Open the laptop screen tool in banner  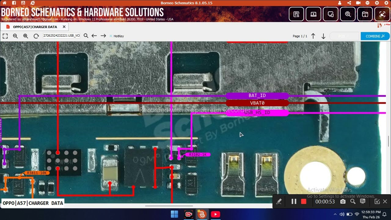[313, 14]
